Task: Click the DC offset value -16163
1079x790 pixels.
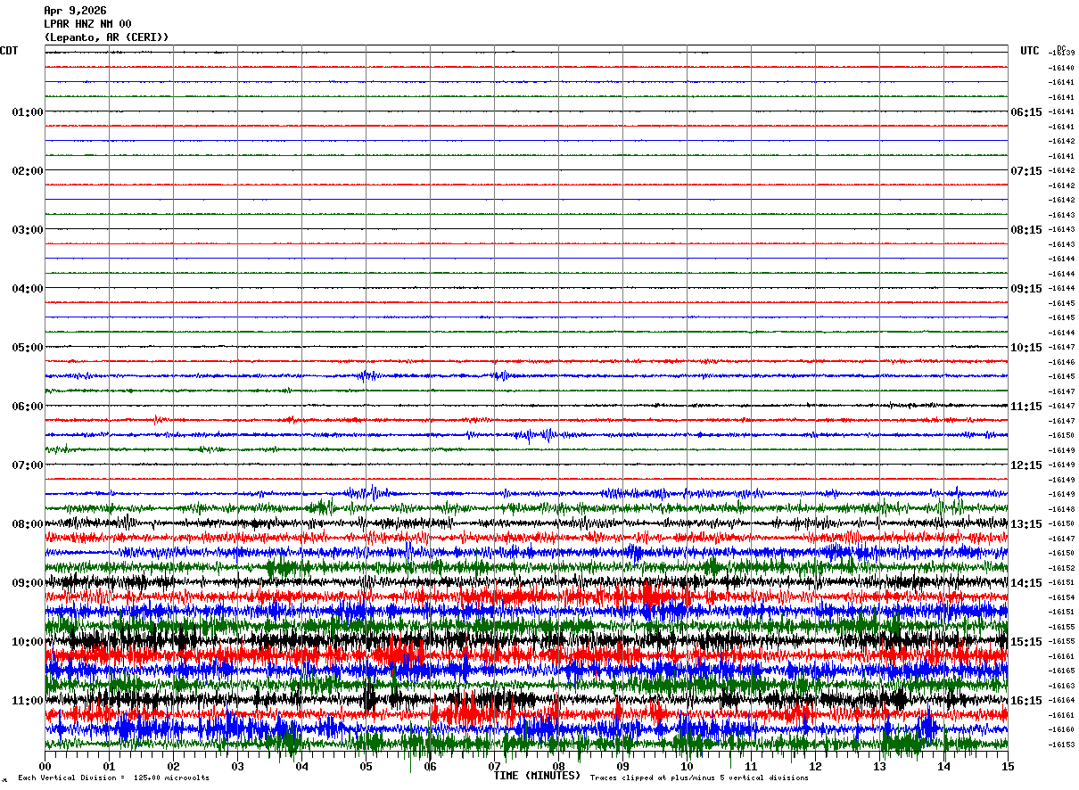Action: [1061, 686]
